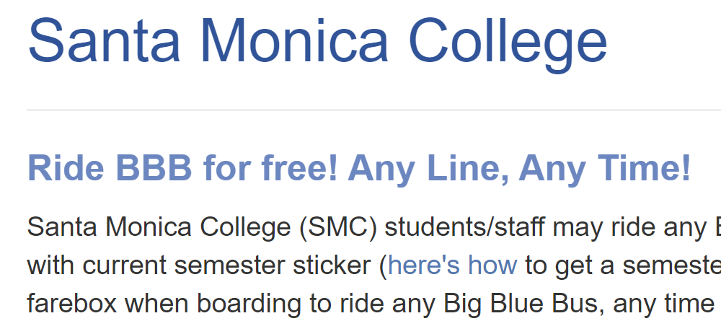The image size is (721, 334).
Task: Open the "here's how" link
Action: coord(453,265)
